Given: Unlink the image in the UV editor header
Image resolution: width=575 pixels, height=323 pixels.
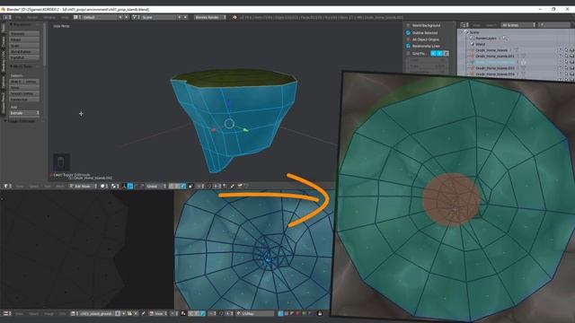Looking at the screenshot, I should click(136, 313).
